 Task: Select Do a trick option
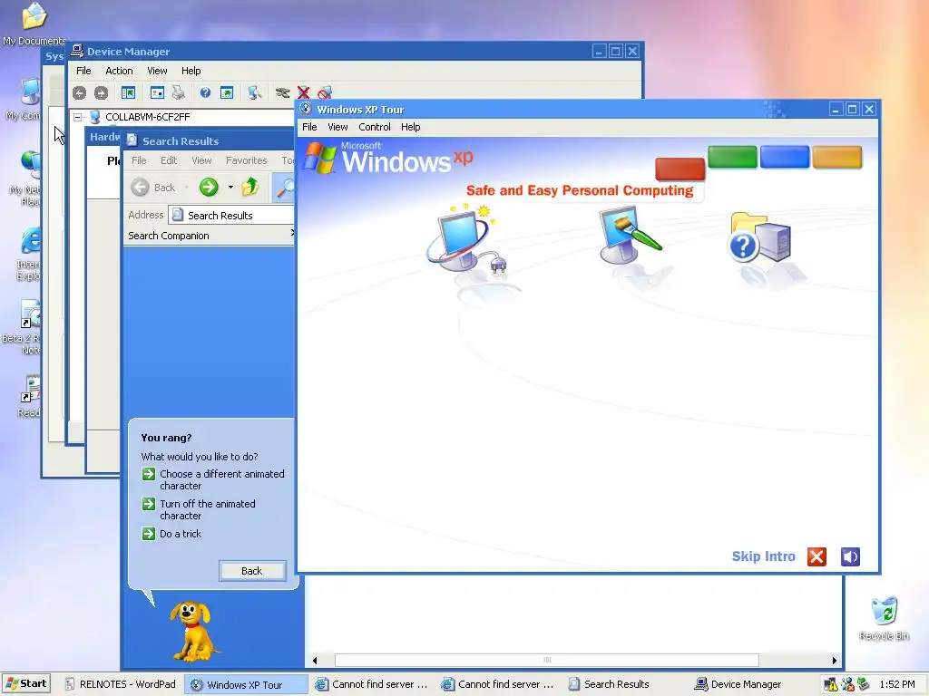[x=171, y=534]
